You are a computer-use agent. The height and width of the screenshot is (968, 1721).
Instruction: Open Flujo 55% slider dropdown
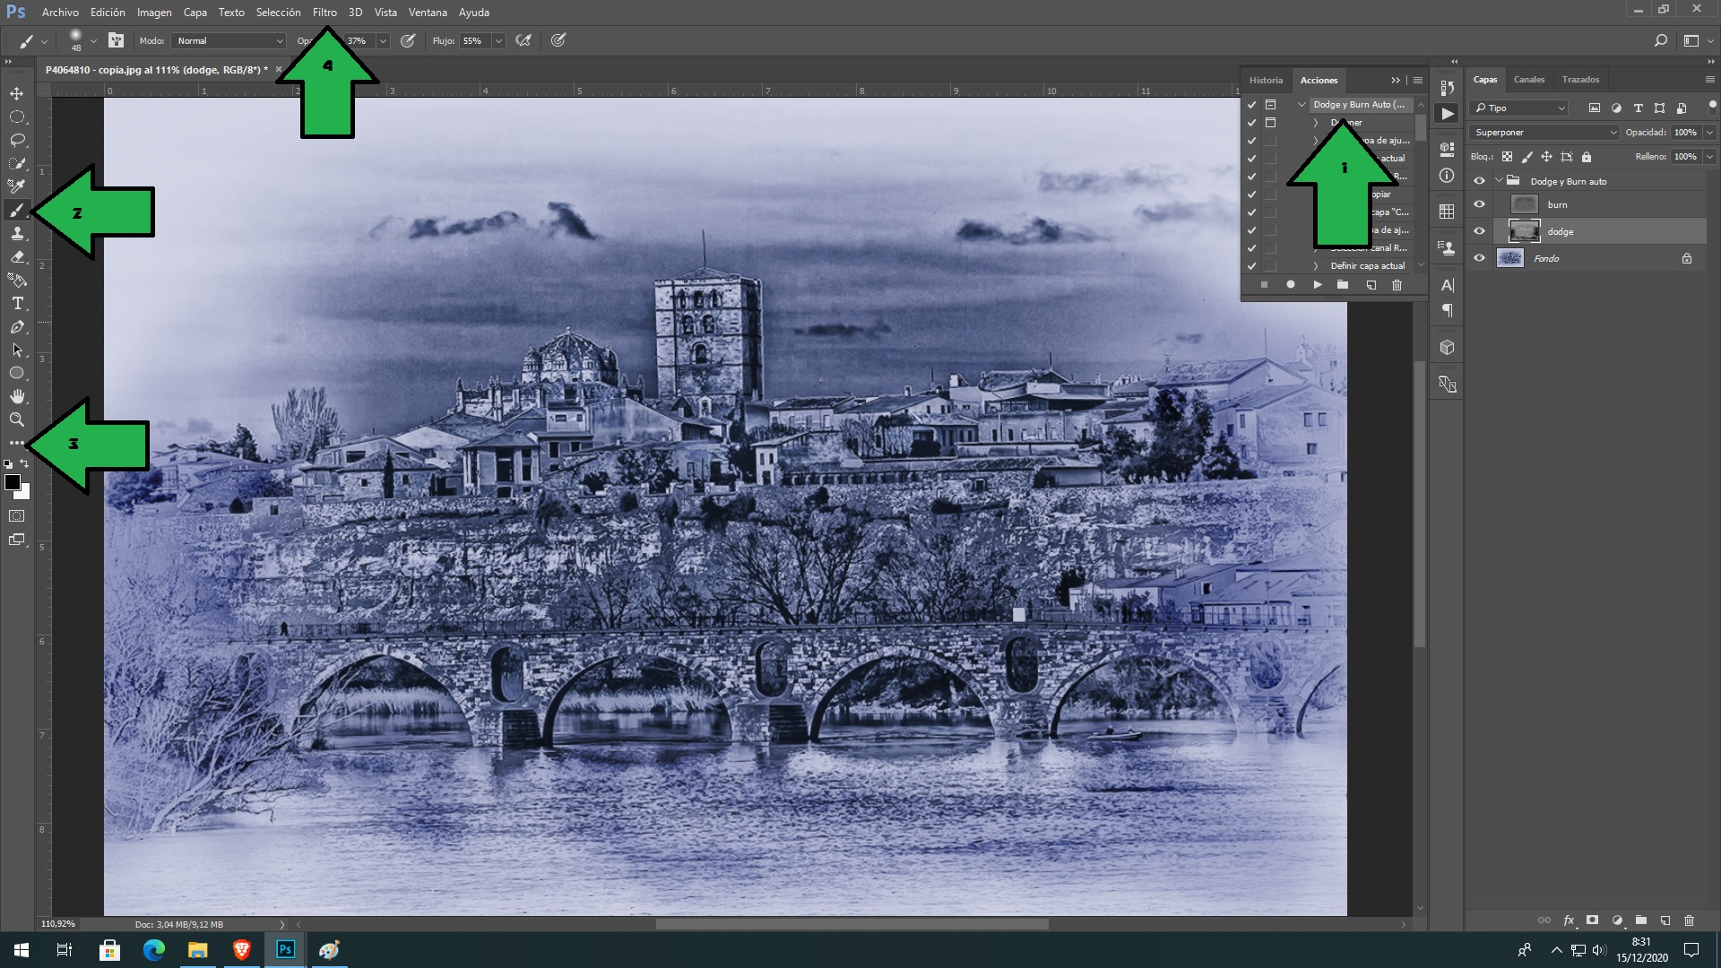click(498, 41)
